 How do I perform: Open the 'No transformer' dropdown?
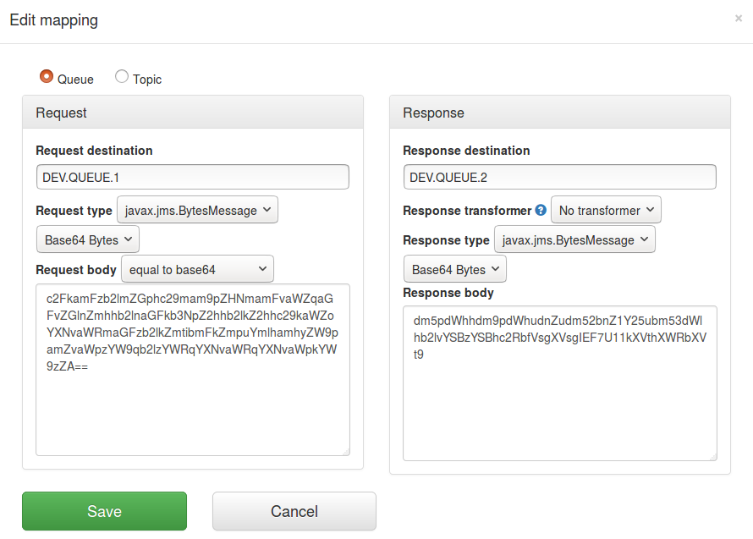pos(606,209)
